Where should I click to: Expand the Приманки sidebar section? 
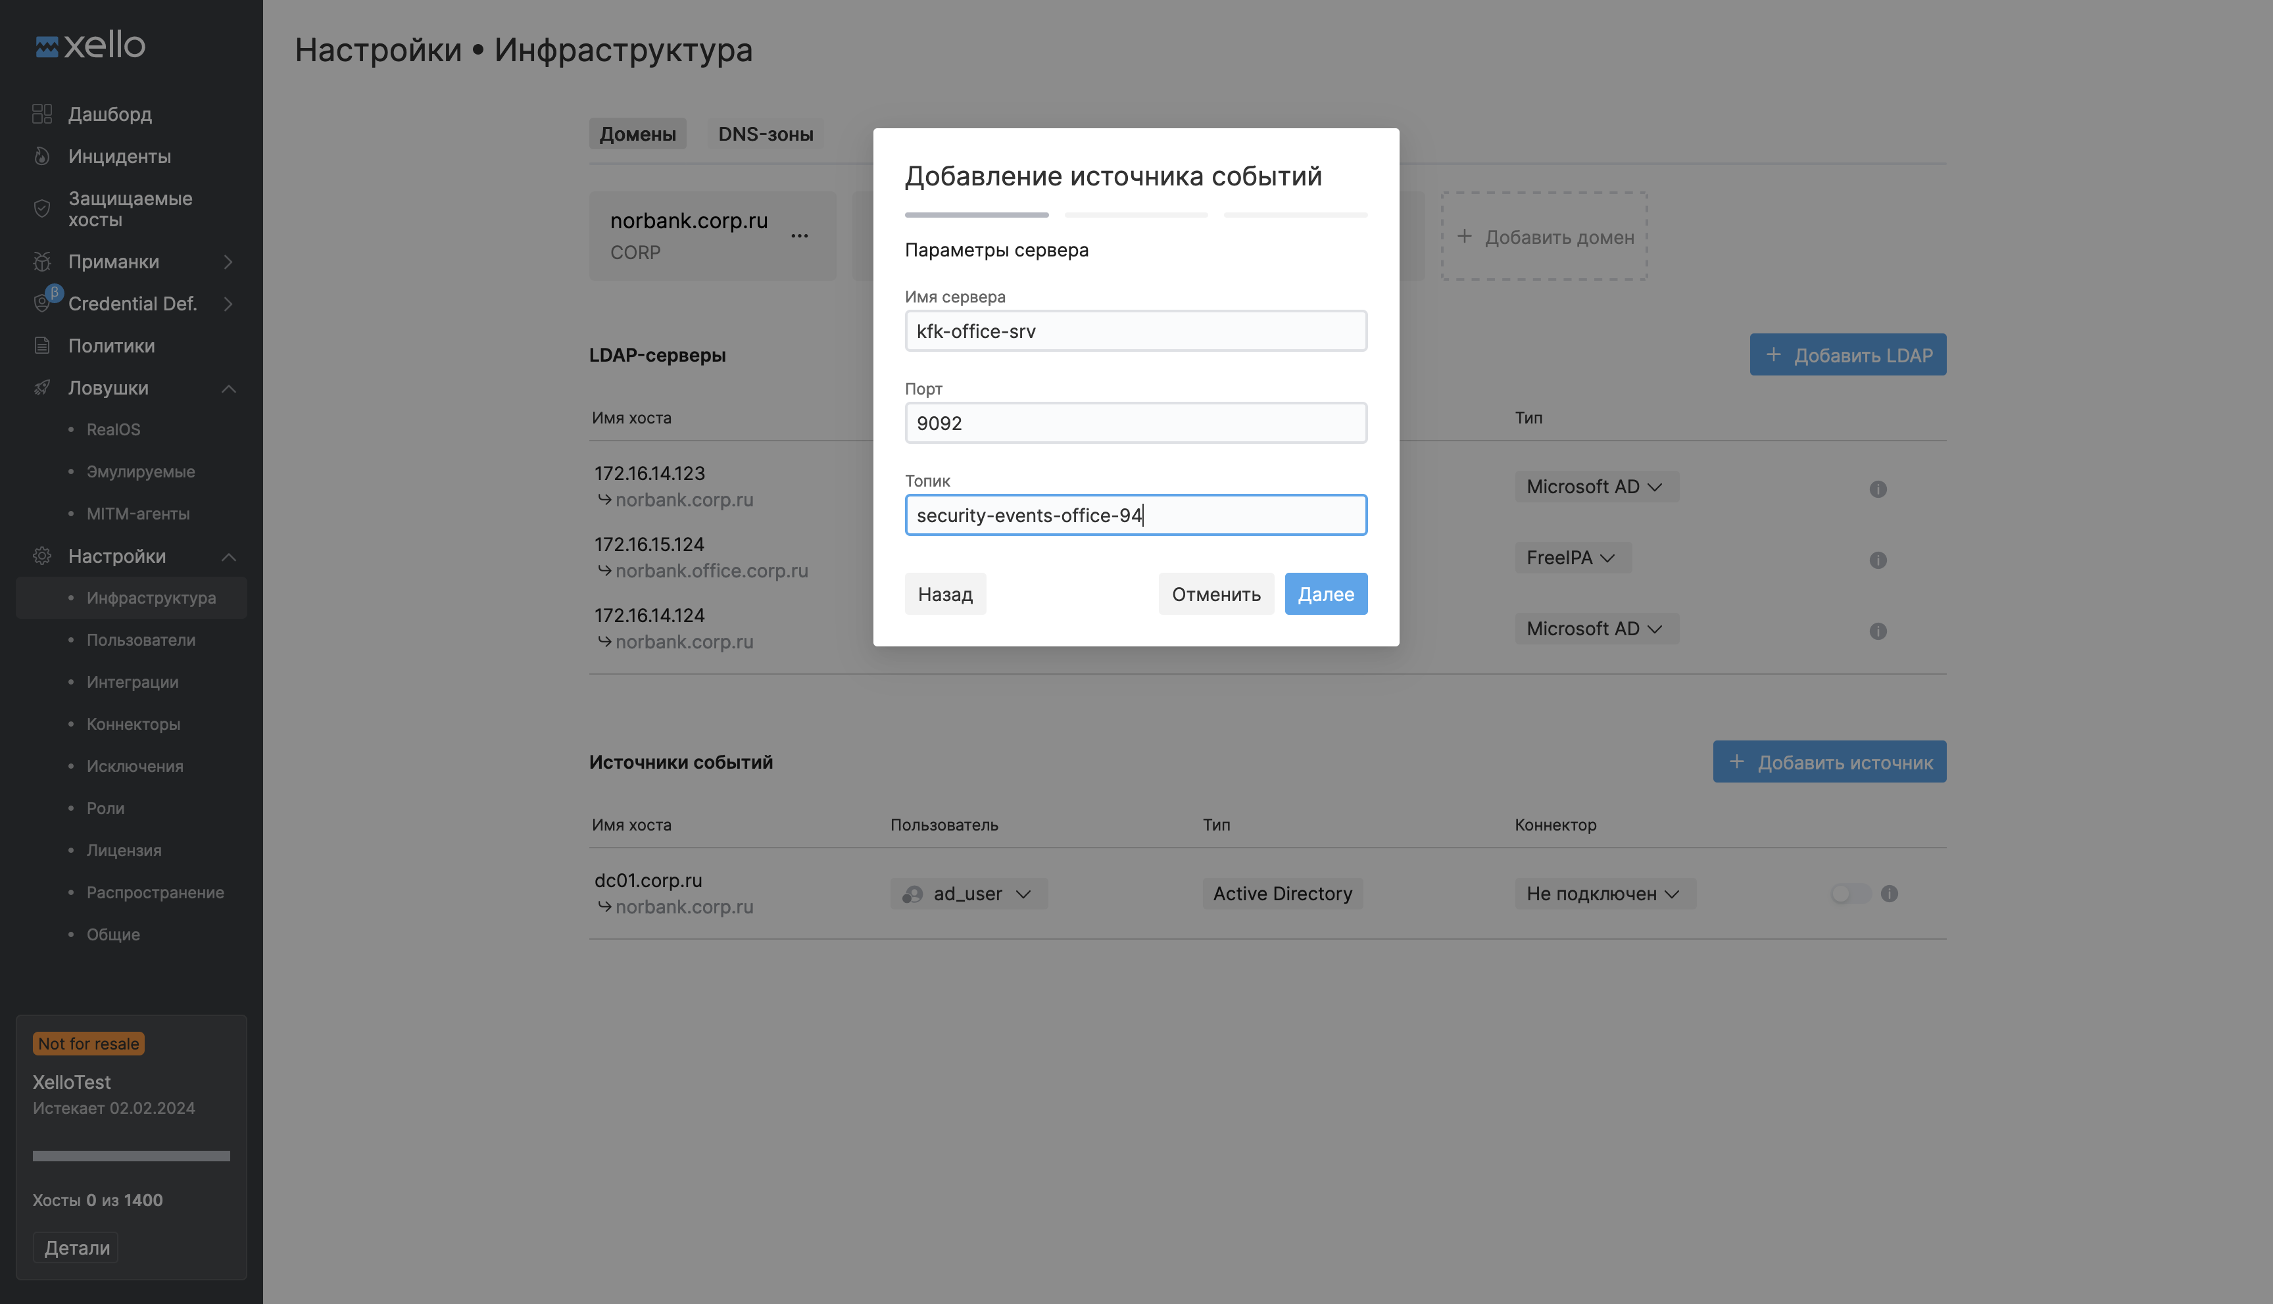click(228, 262)
